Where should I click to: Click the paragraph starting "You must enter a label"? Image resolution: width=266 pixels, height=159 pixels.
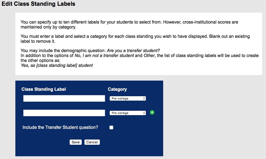135,39
